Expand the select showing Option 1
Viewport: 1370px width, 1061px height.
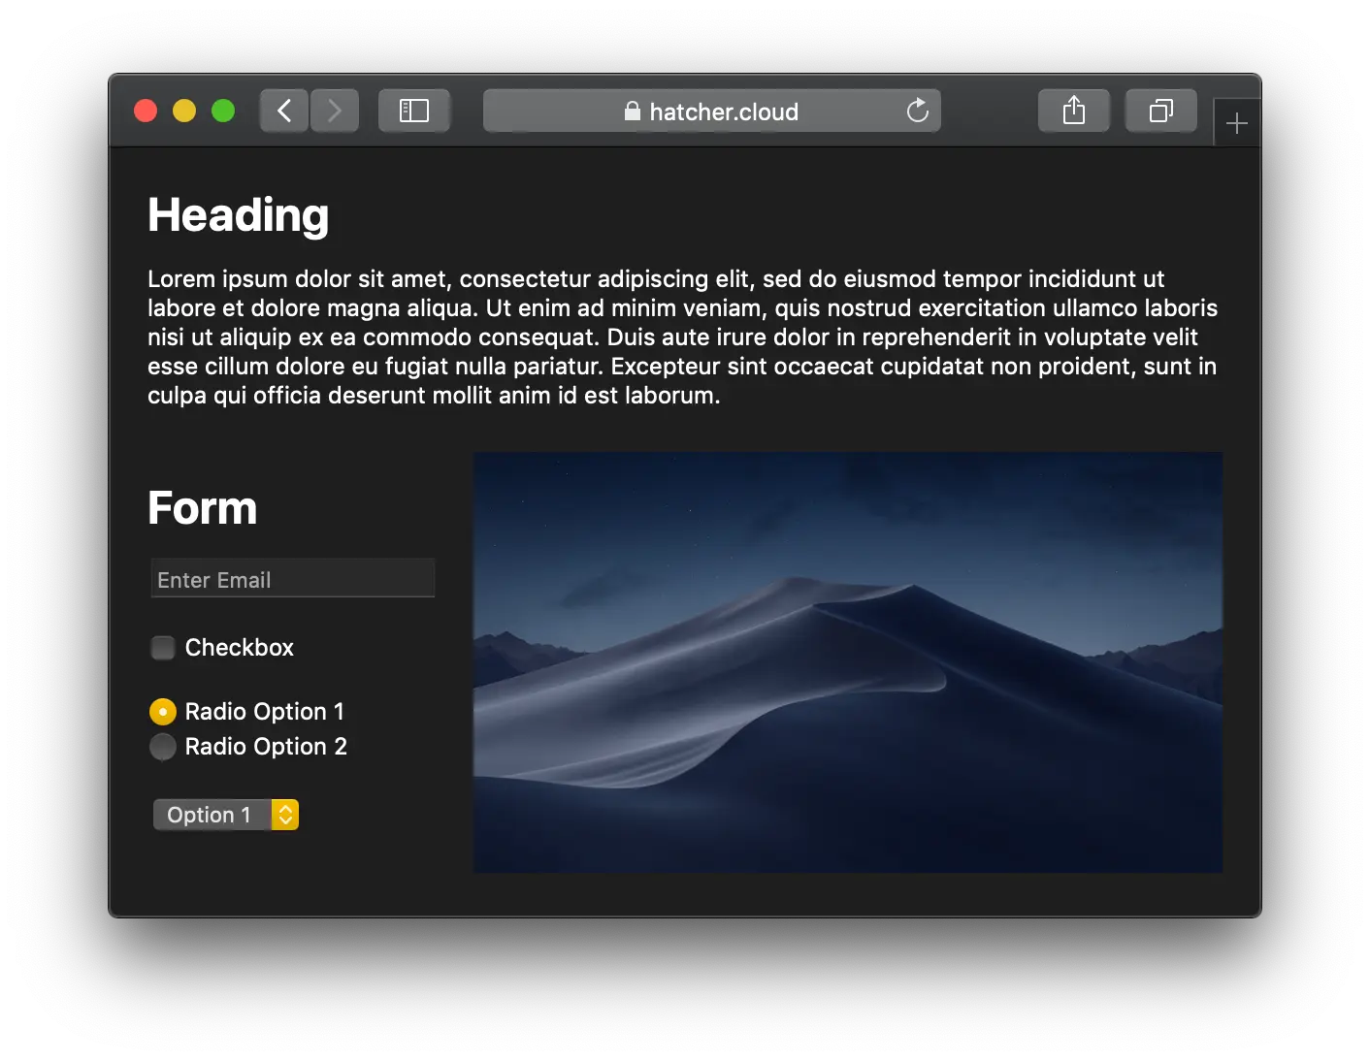click(225, 815)
